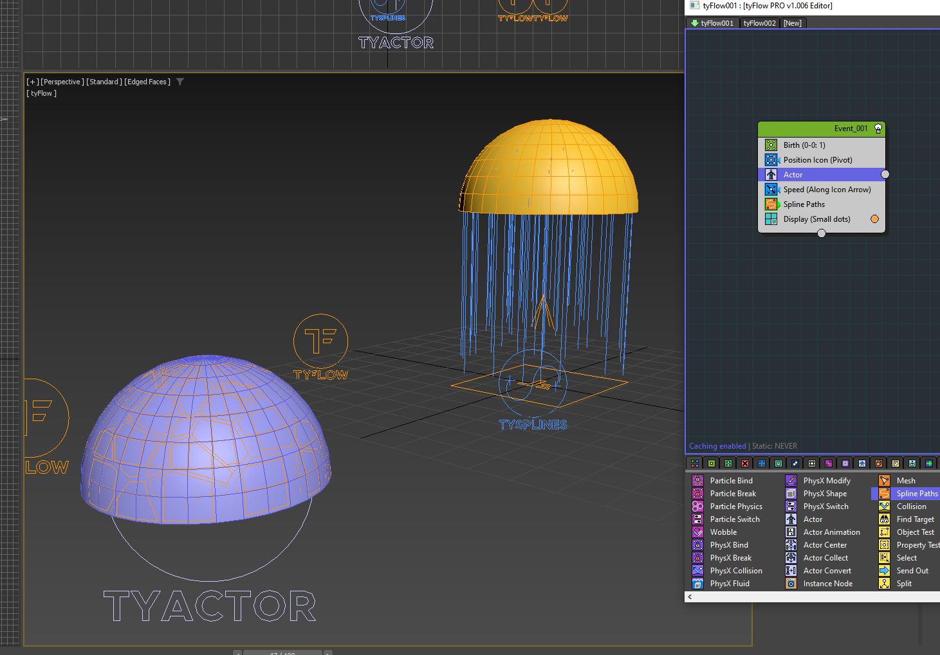Click the Static: NEVER status text

pyautogui.click(x=774, y=446)
